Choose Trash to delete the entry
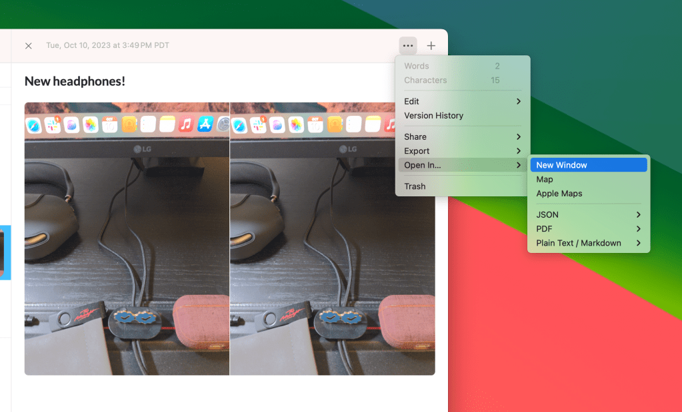Image resolution: width=682 pixels, height=412 pixels. click(415, 186)
